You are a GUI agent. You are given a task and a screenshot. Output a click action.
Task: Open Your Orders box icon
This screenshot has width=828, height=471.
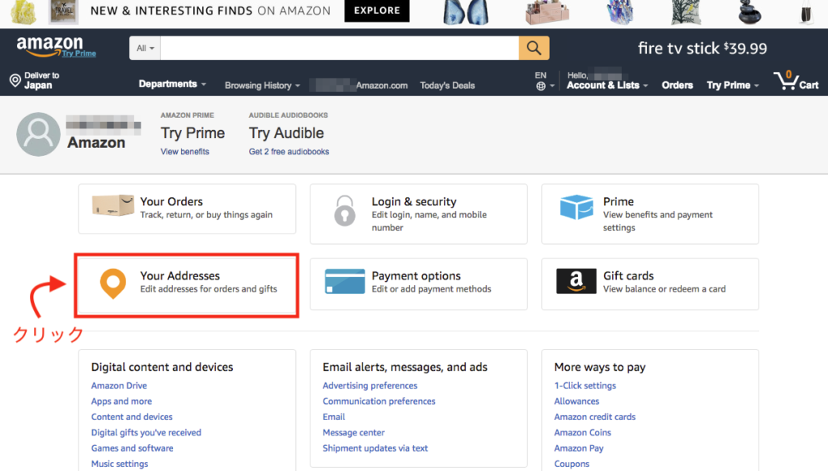113,205
